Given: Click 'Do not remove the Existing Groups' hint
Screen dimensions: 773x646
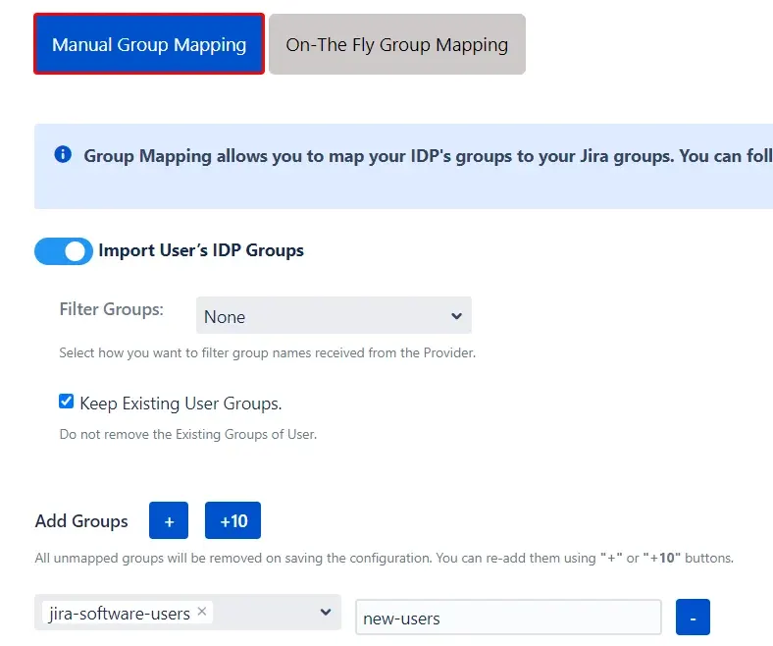Looking at the screenshot, I should tap(188, 434).
